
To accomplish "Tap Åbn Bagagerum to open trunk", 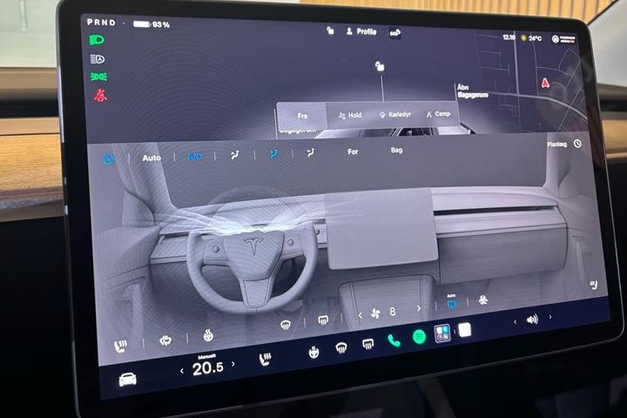I will coord(473,91).
